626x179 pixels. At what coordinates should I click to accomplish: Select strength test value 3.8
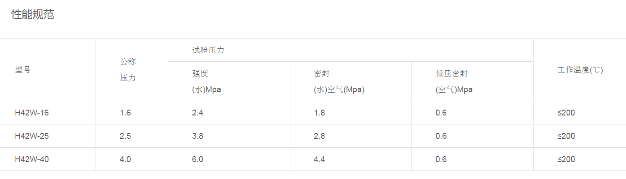pos(197,136)
